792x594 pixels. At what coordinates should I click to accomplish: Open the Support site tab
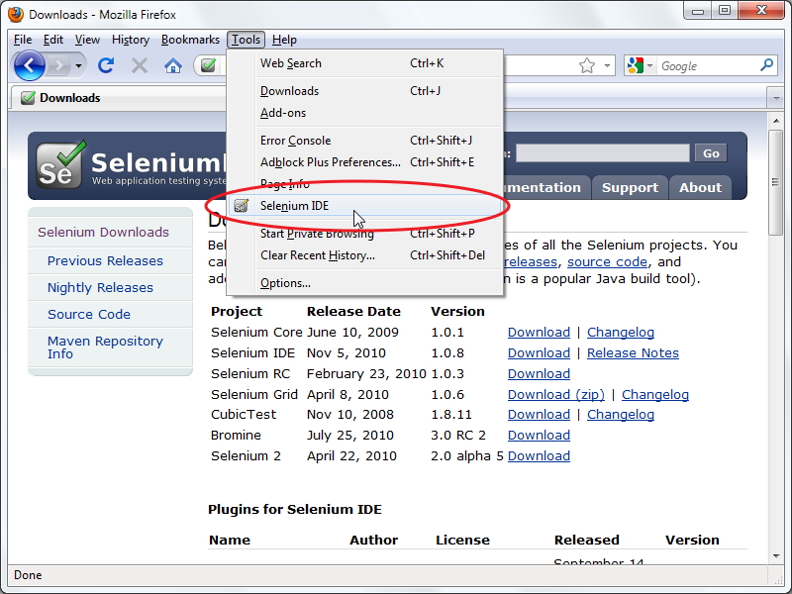tap(630, 187)
